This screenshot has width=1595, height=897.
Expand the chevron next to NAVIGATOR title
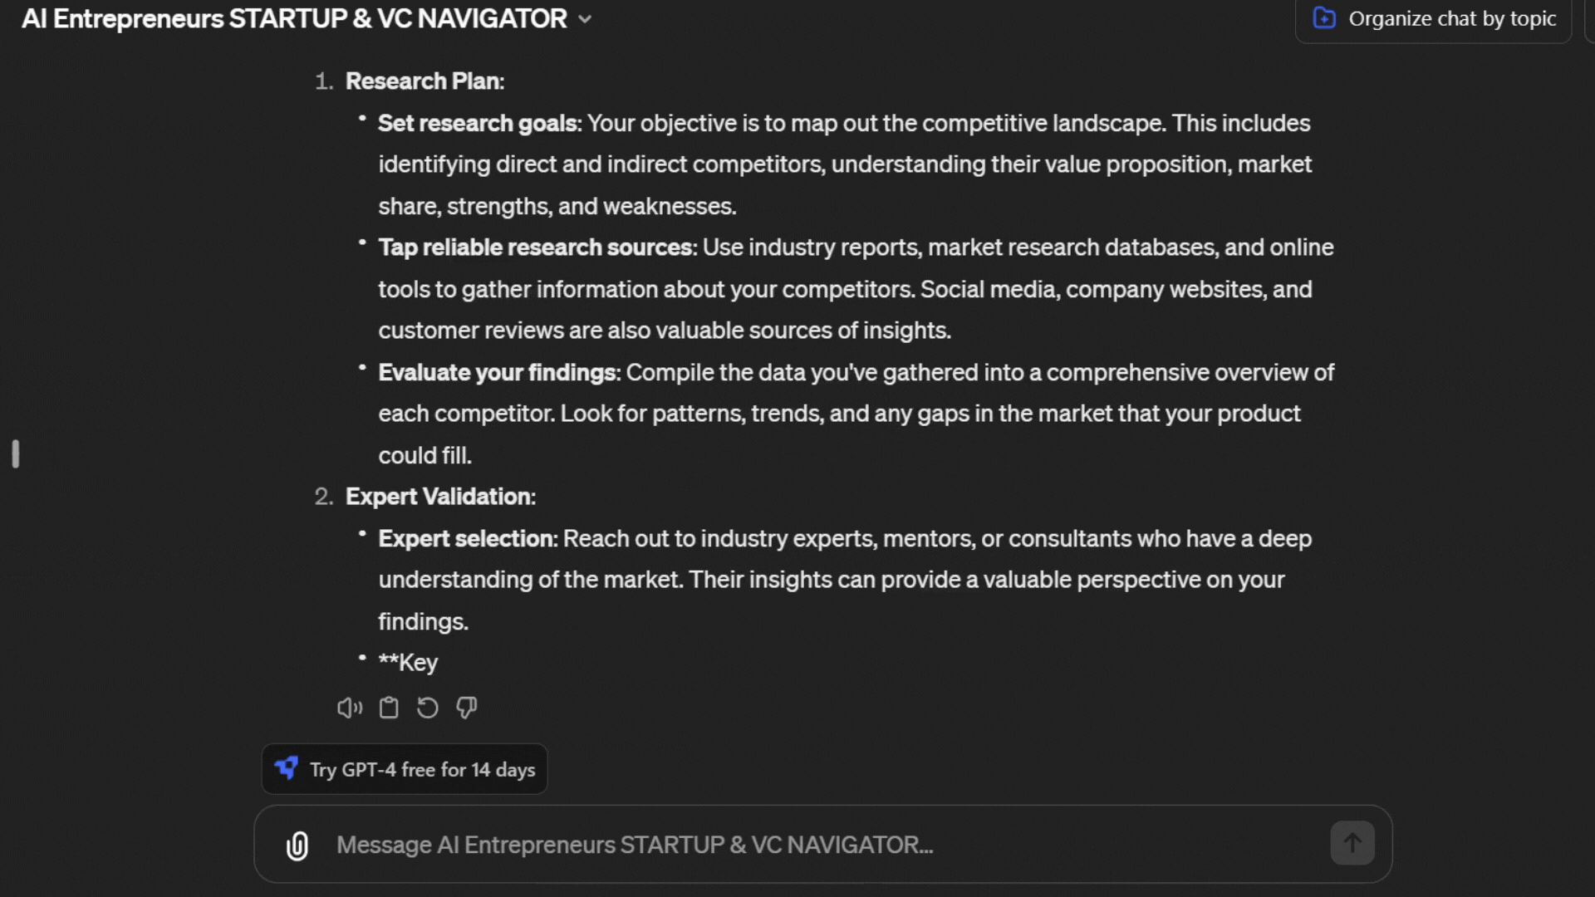(585, 19)
